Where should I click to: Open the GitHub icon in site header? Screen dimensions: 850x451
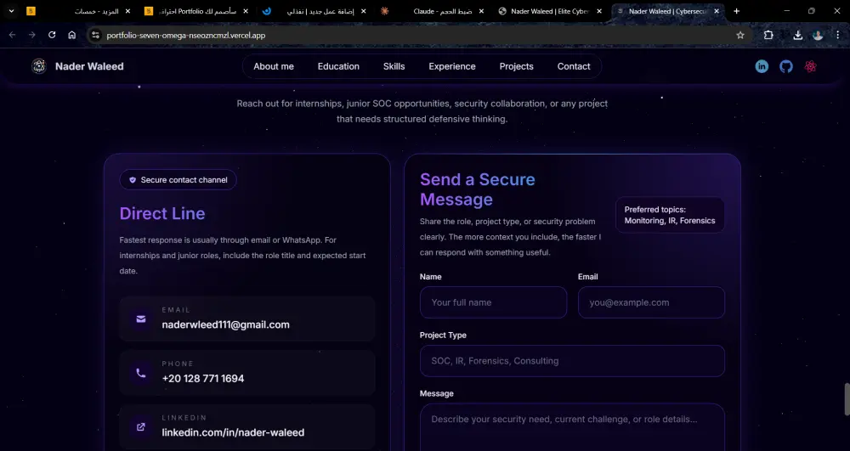(x=786, y=66)
